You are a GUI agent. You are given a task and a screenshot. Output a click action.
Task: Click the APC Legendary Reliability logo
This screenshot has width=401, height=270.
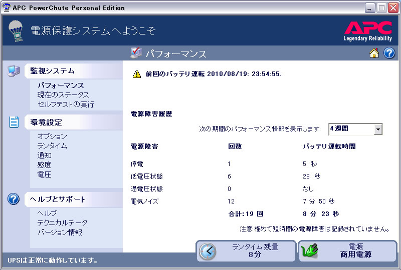point(368,31)
